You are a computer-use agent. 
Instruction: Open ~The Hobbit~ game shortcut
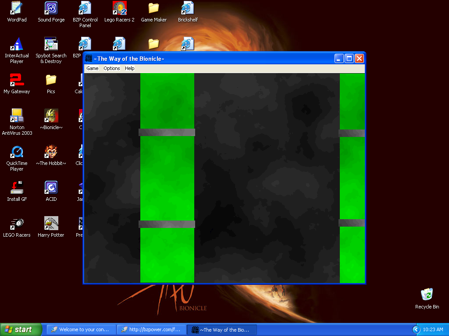[51, 155]
